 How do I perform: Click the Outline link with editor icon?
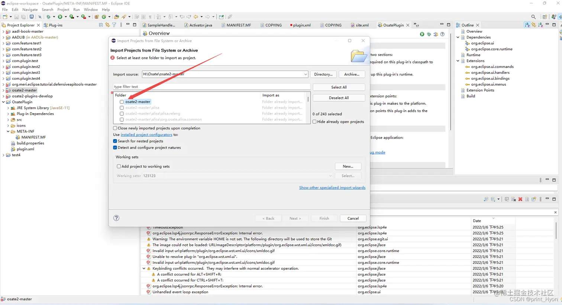[x=534, y=25]
